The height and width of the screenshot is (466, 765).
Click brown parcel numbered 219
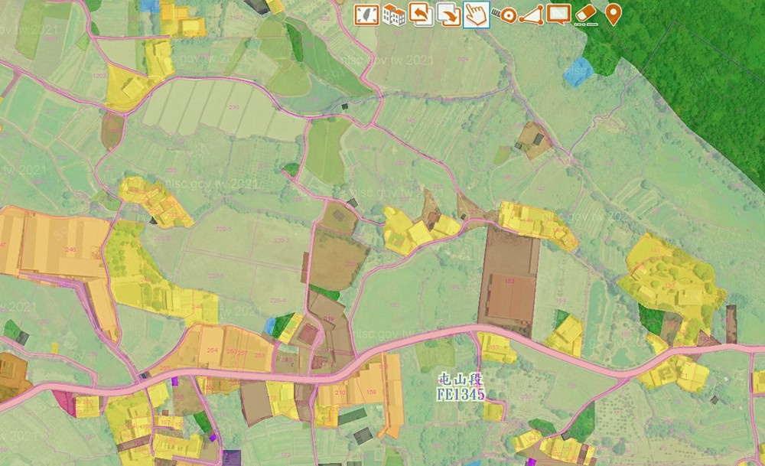coord(329,319)
